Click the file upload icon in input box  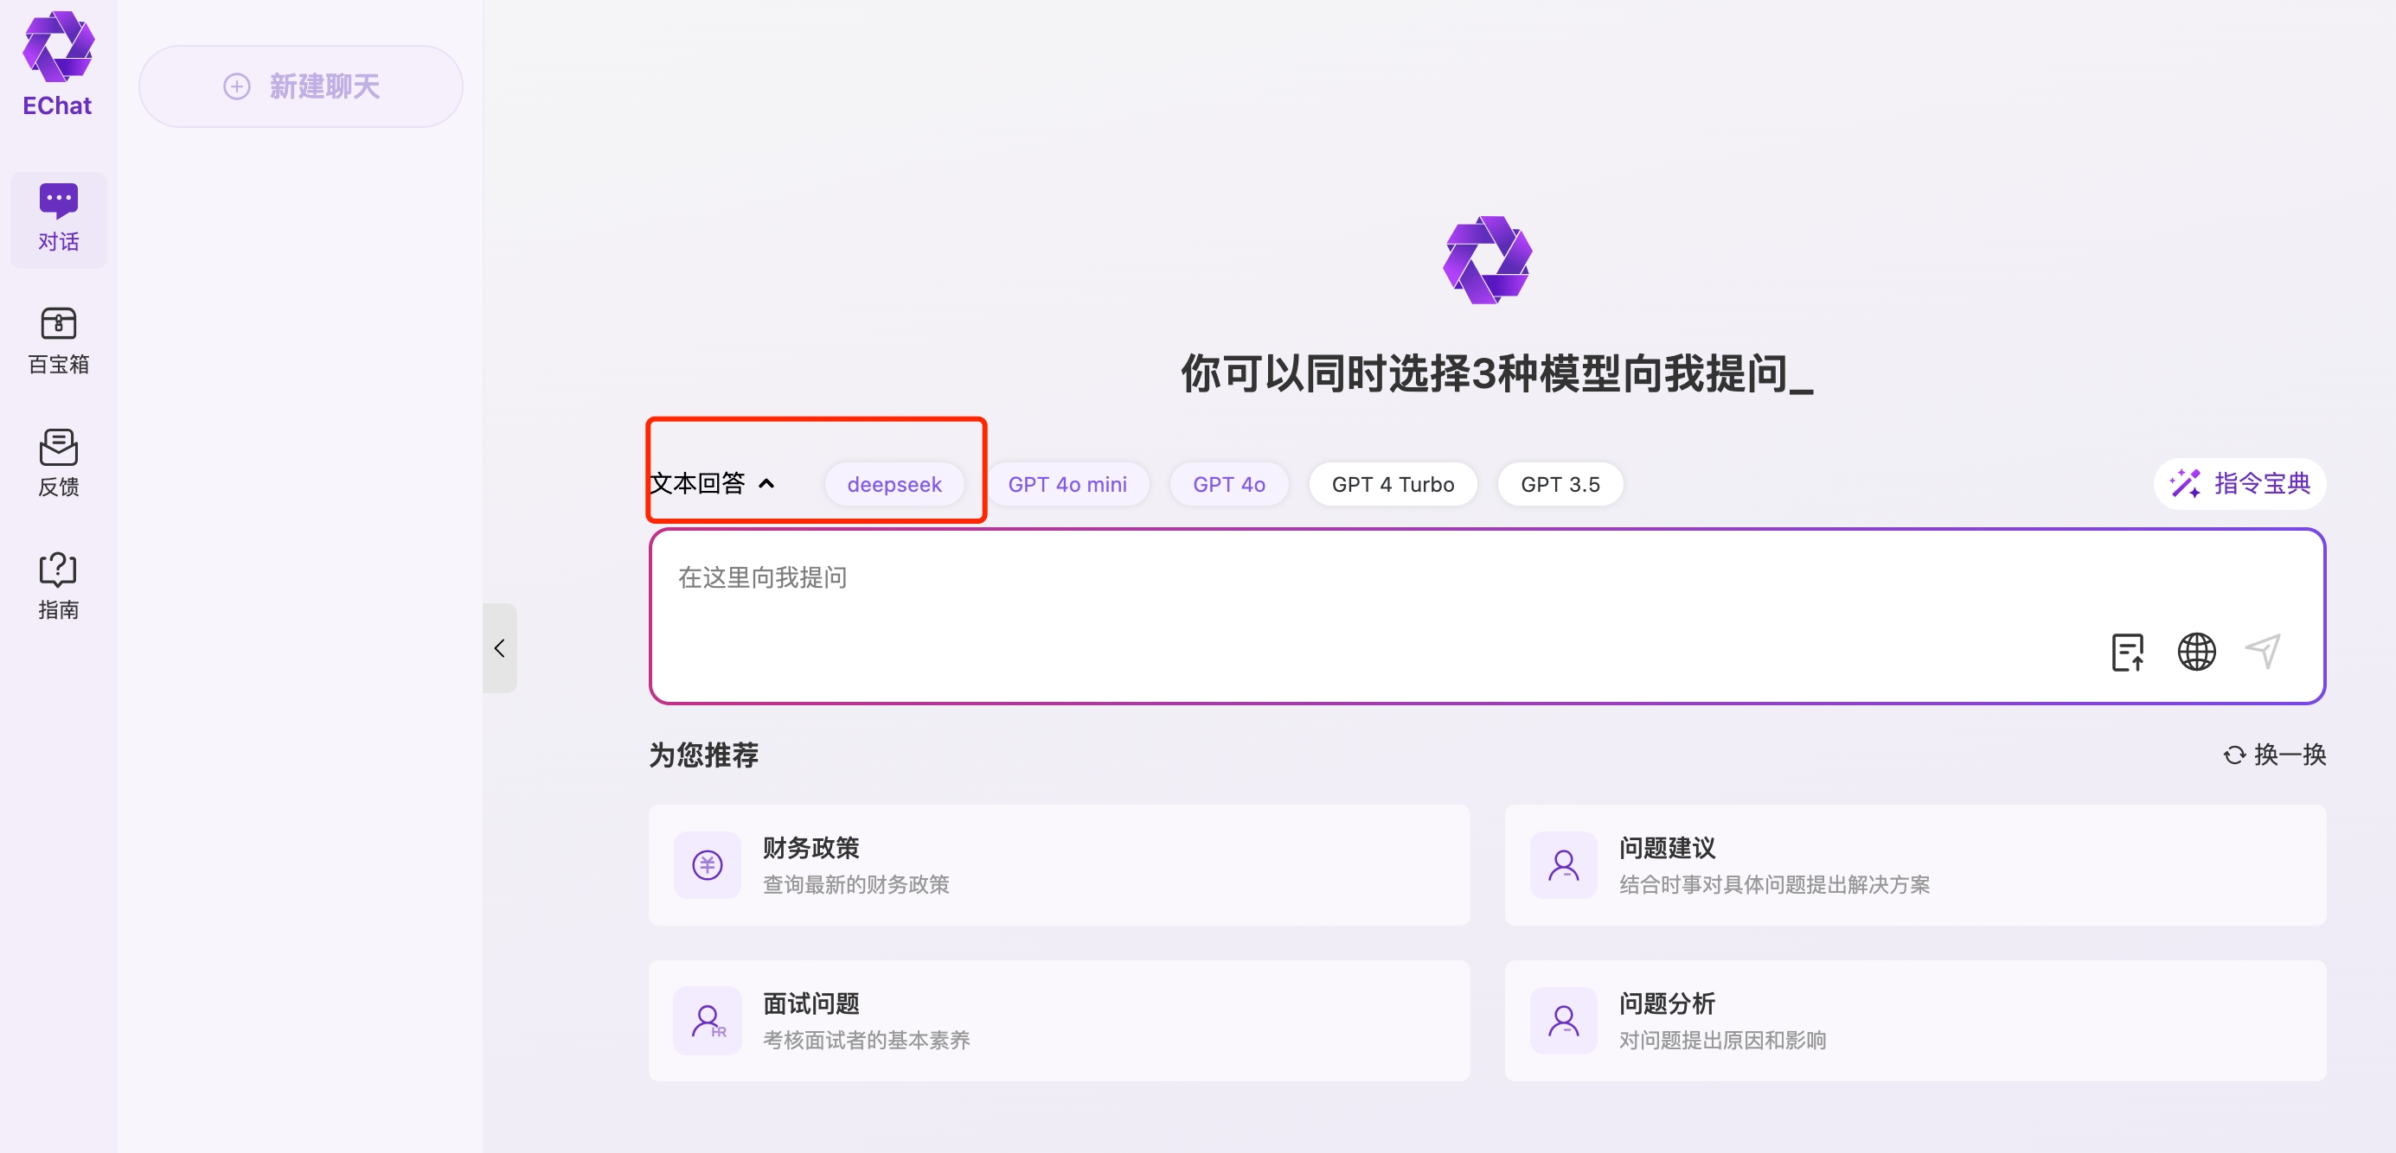(x=2126, y=653)
